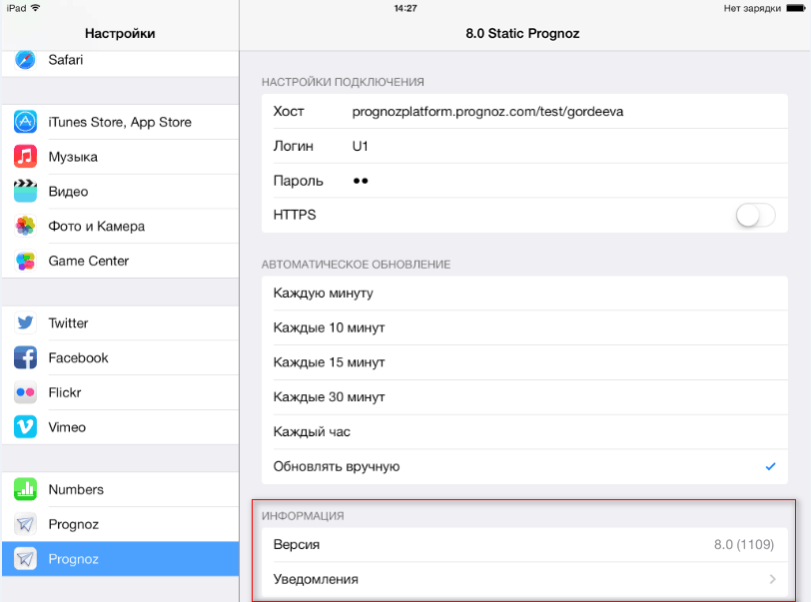Select the "Обновлять вручную" option
The image size is (811, 602).
pyautogui.click(x=337, y=466)
